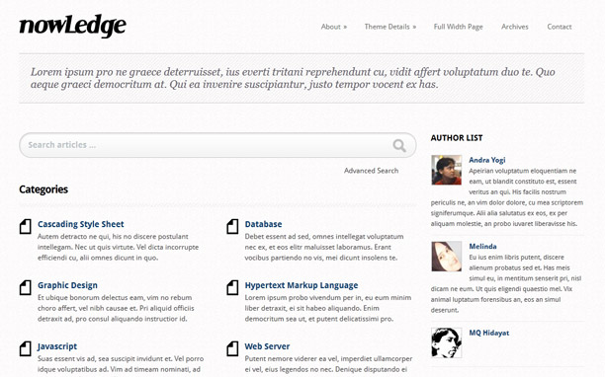The width and height of the screenshot is (605, 377).
Task: Click the Lorem ipsum tagline text
Action: pos(293,78)
